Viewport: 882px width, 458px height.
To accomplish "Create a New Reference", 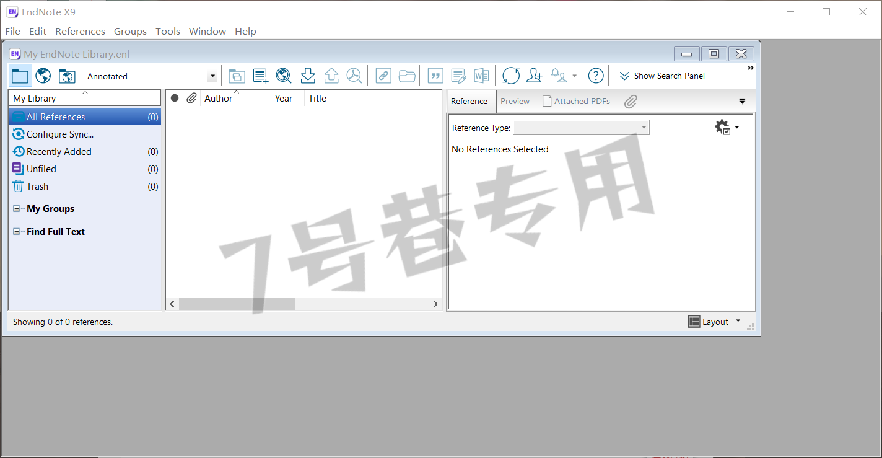I will (x=260, y=76).
